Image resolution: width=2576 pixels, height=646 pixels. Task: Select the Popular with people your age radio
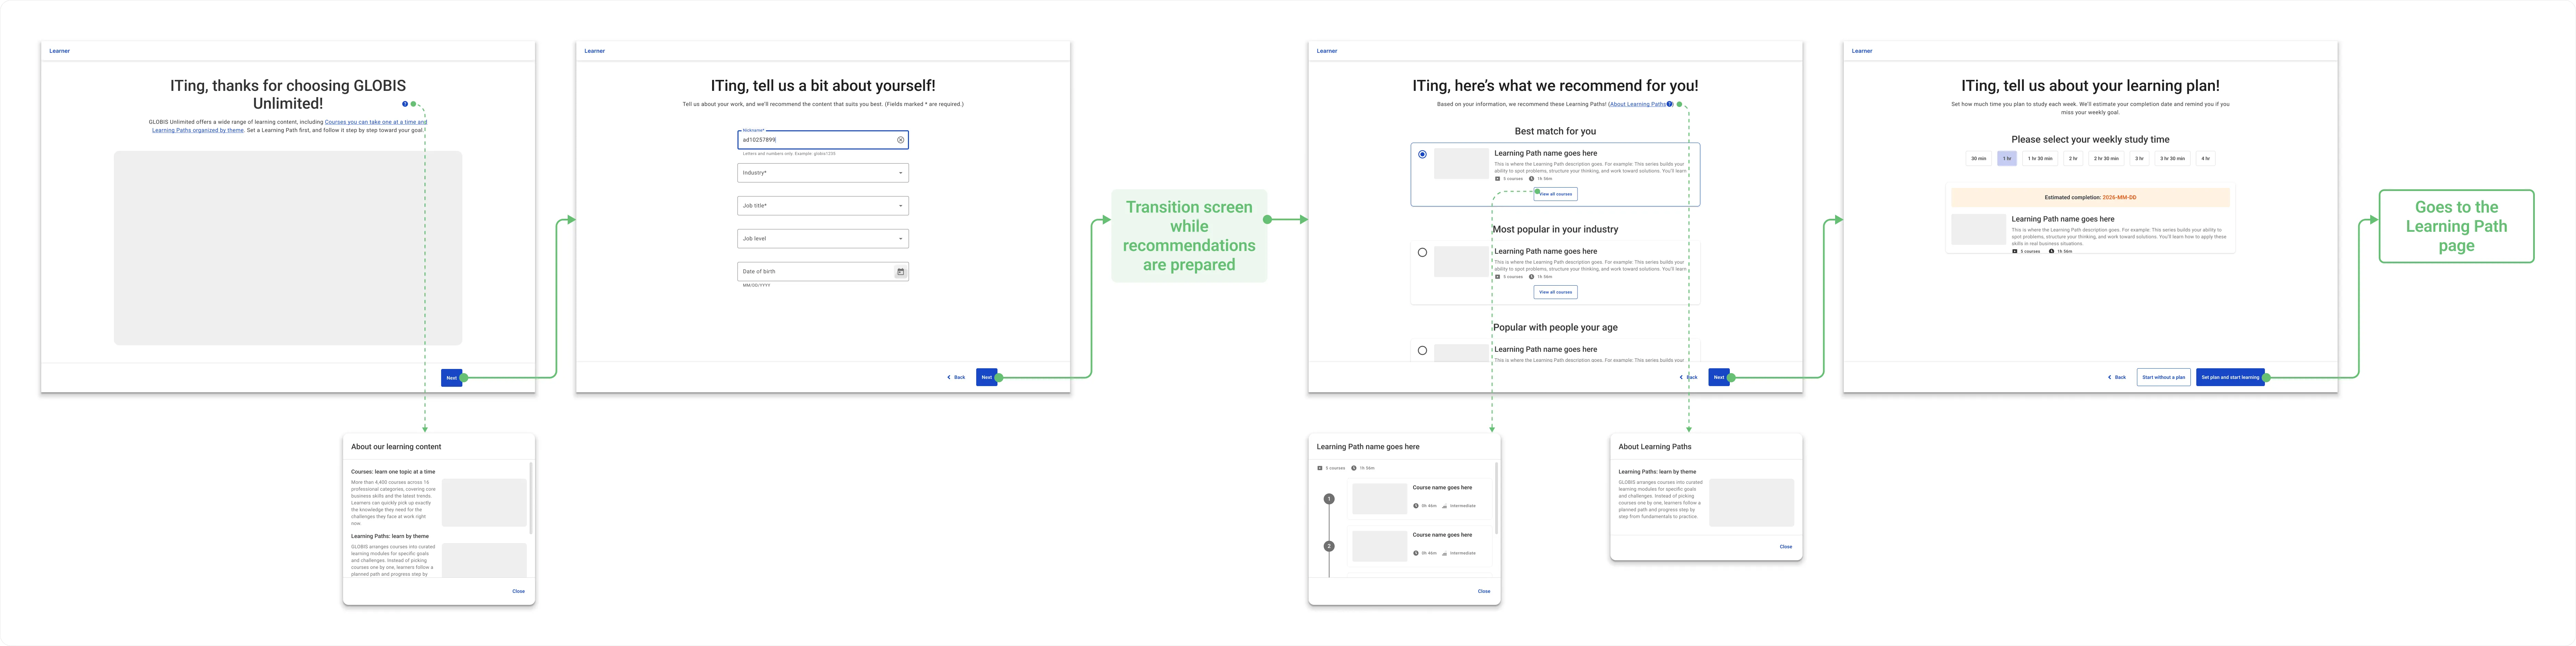point(1422,350)
